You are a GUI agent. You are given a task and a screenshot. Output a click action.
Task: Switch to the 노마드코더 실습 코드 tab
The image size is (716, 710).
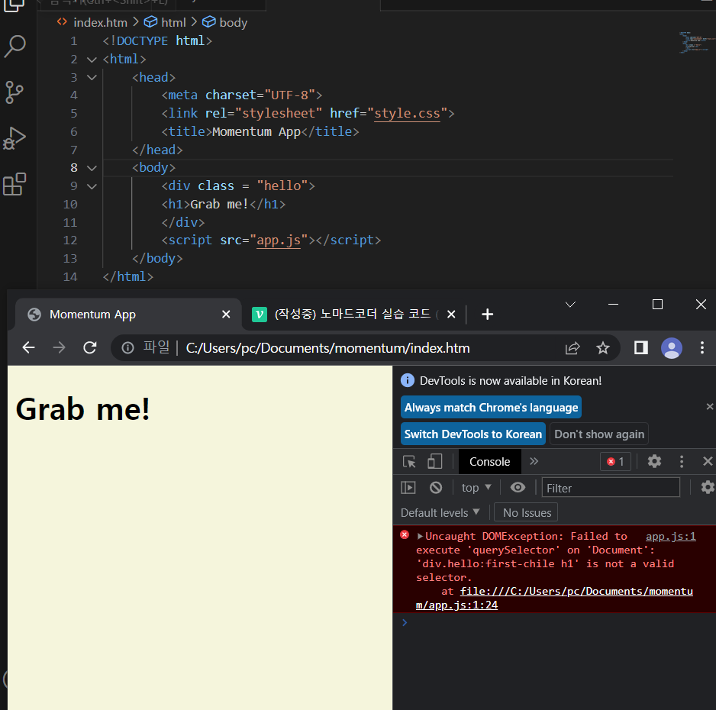click(x=352, y=314)
